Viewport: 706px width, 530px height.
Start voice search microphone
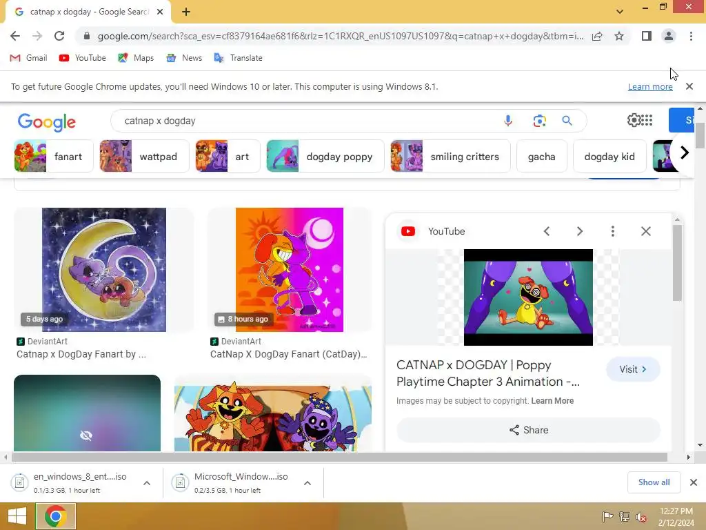coord(508,120)
